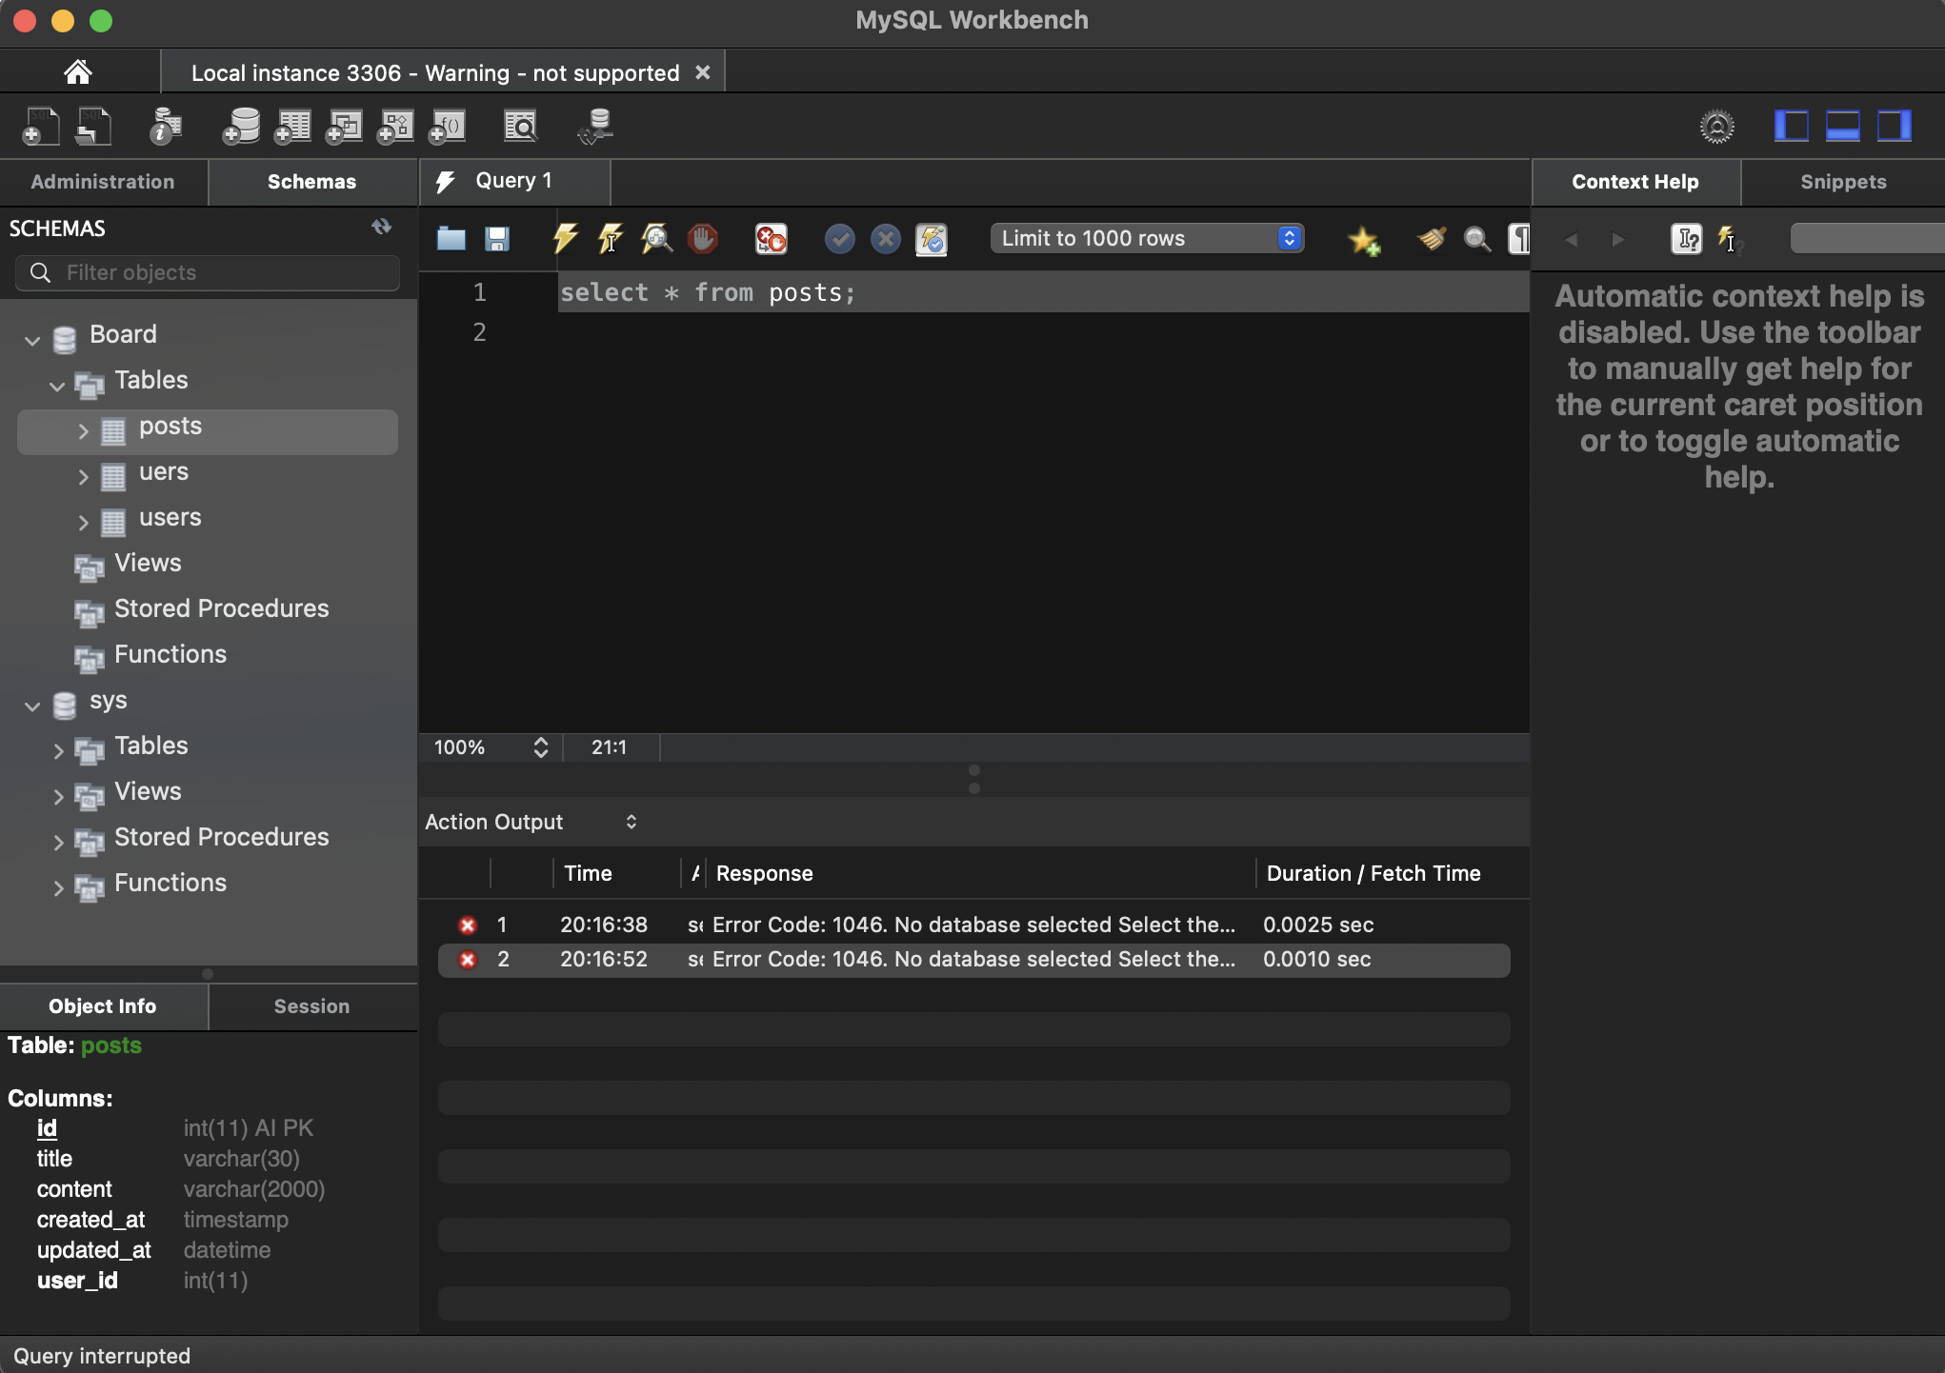Open the Snippets tab
Screen dimensions: 1945x1373
(x=1842, y=182)
